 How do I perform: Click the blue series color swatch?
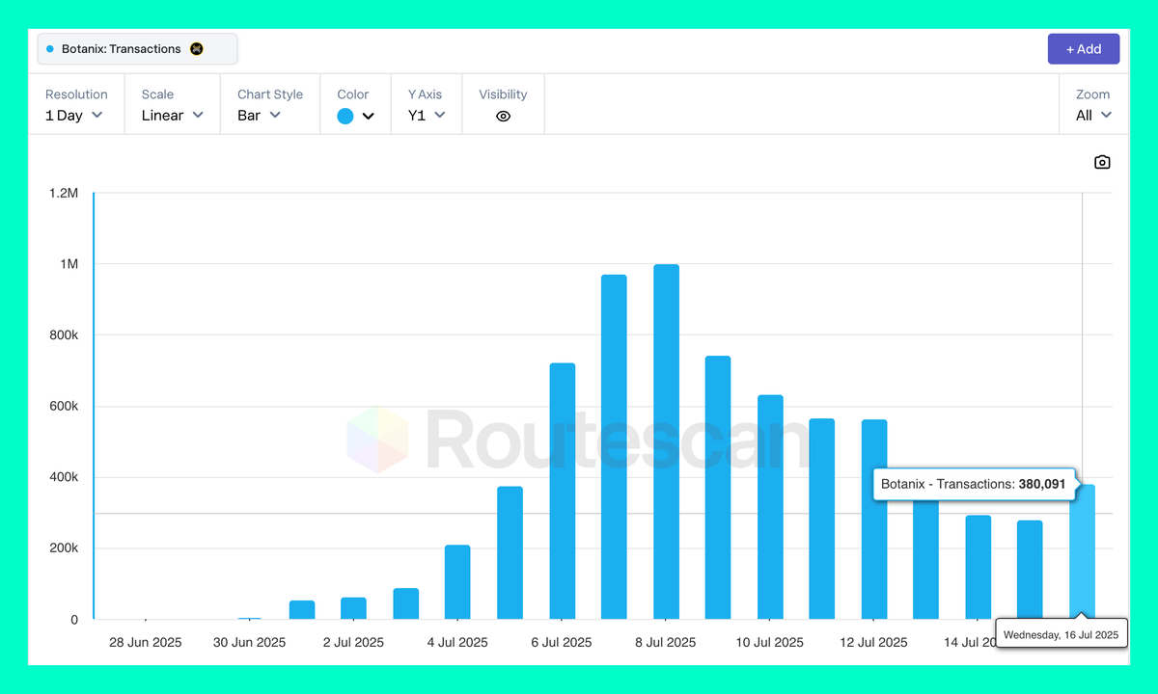345,116
